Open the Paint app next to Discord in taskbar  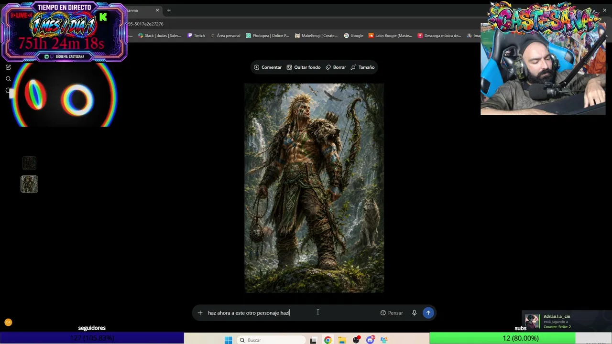[x=384, y=340]
